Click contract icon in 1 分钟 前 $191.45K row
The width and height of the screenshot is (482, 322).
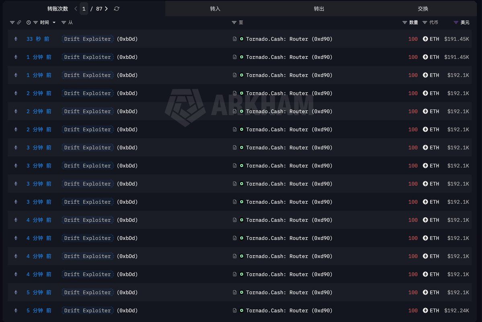click(234, 57)
